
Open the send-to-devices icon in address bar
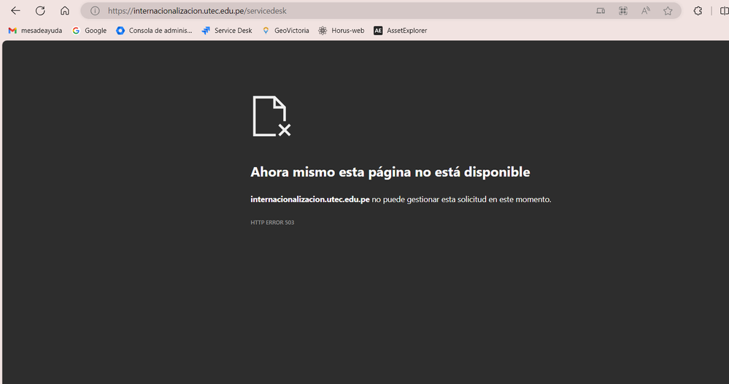(601, 11)
